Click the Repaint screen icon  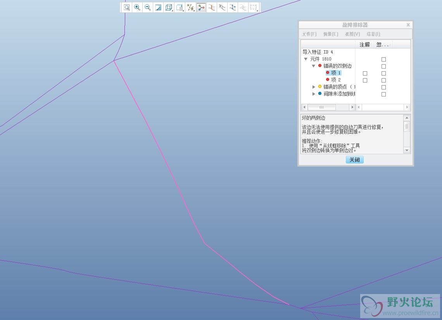(159, 7)
